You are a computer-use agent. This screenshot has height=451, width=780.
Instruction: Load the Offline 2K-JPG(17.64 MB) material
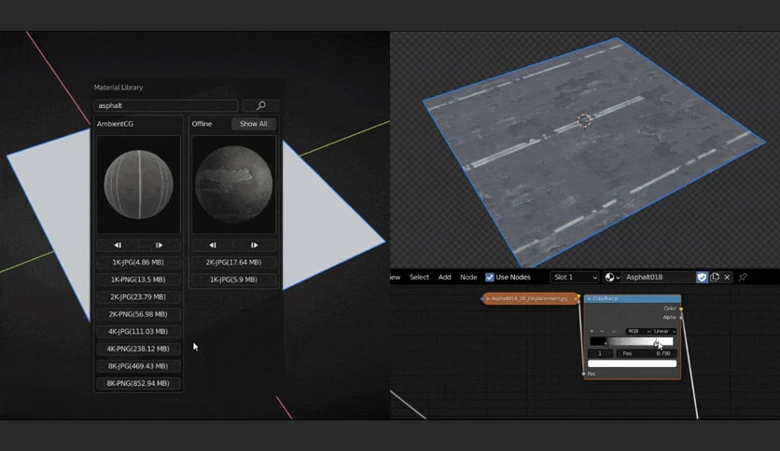tap(233, 262)
